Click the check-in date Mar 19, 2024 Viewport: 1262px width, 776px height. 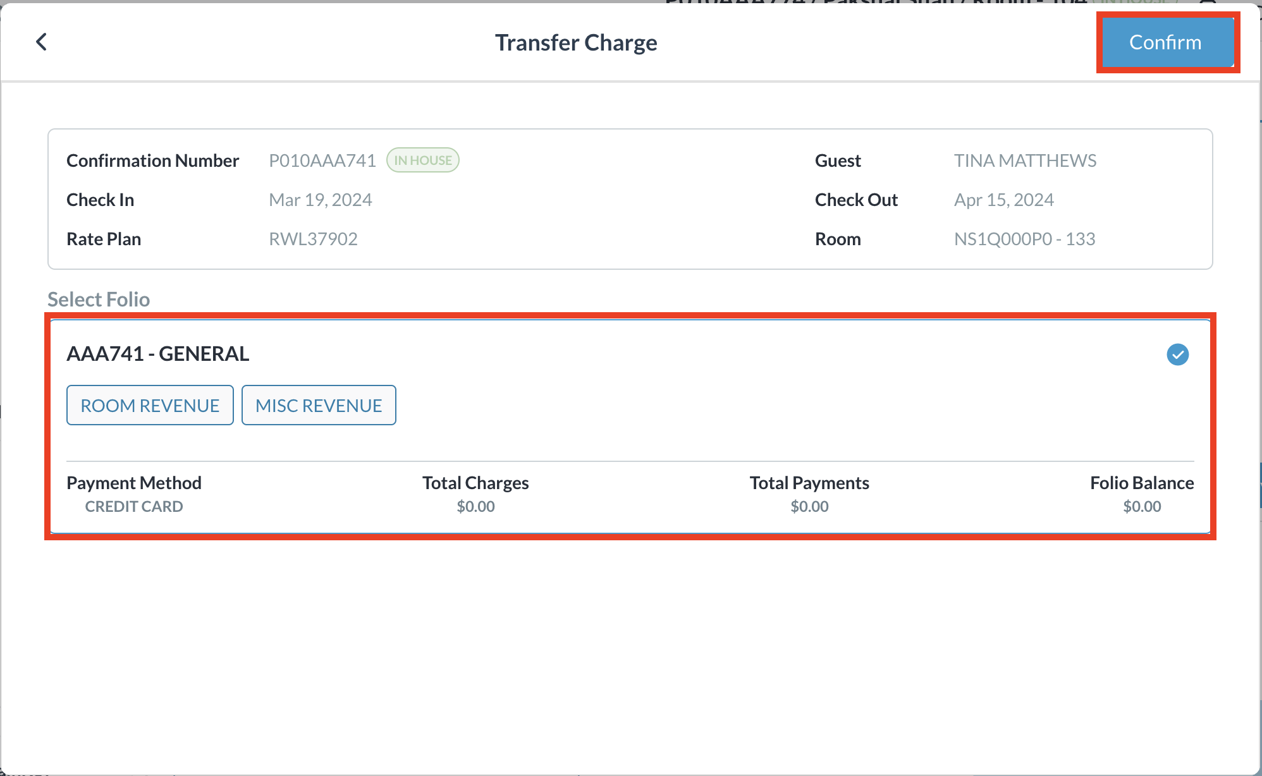(x=321, y=200)
